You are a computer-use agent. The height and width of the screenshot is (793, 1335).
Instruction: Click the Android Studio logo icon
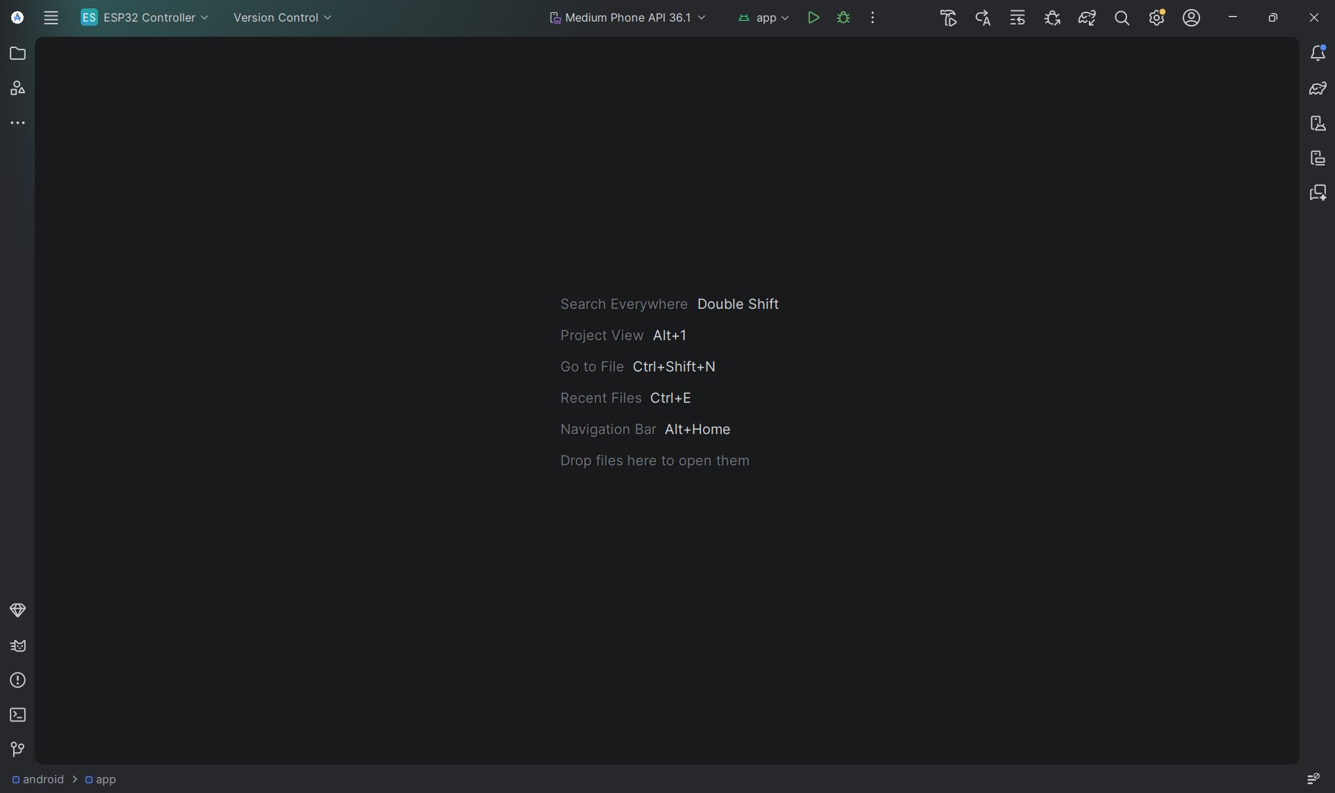(17, 17)
